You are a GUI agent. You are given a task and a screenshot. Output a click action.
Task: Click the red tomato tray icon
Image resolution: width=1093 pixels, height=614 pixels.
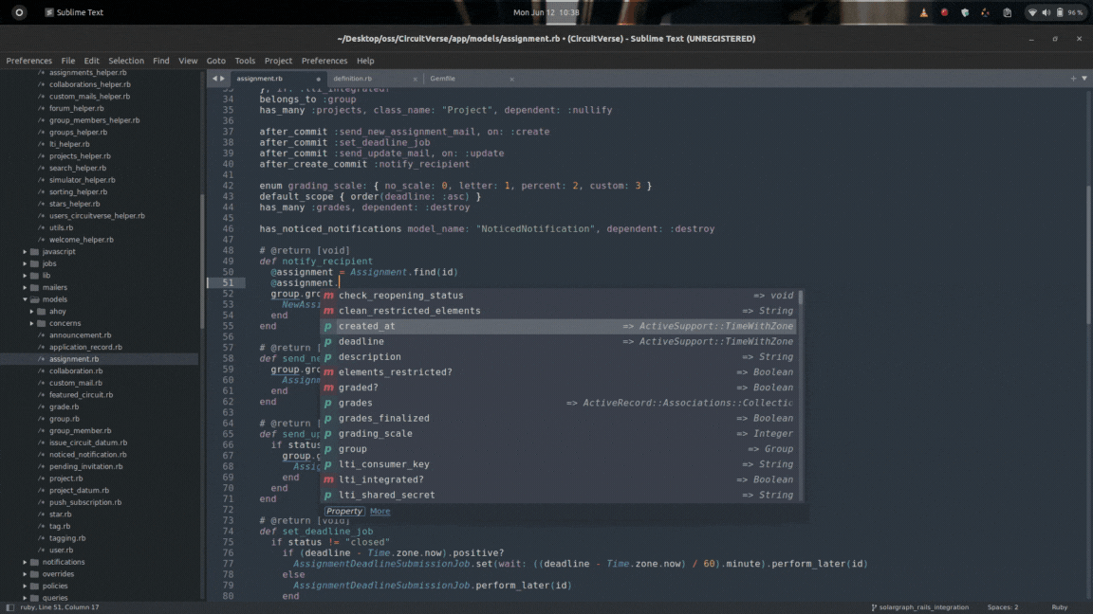[x=944, y=12]
